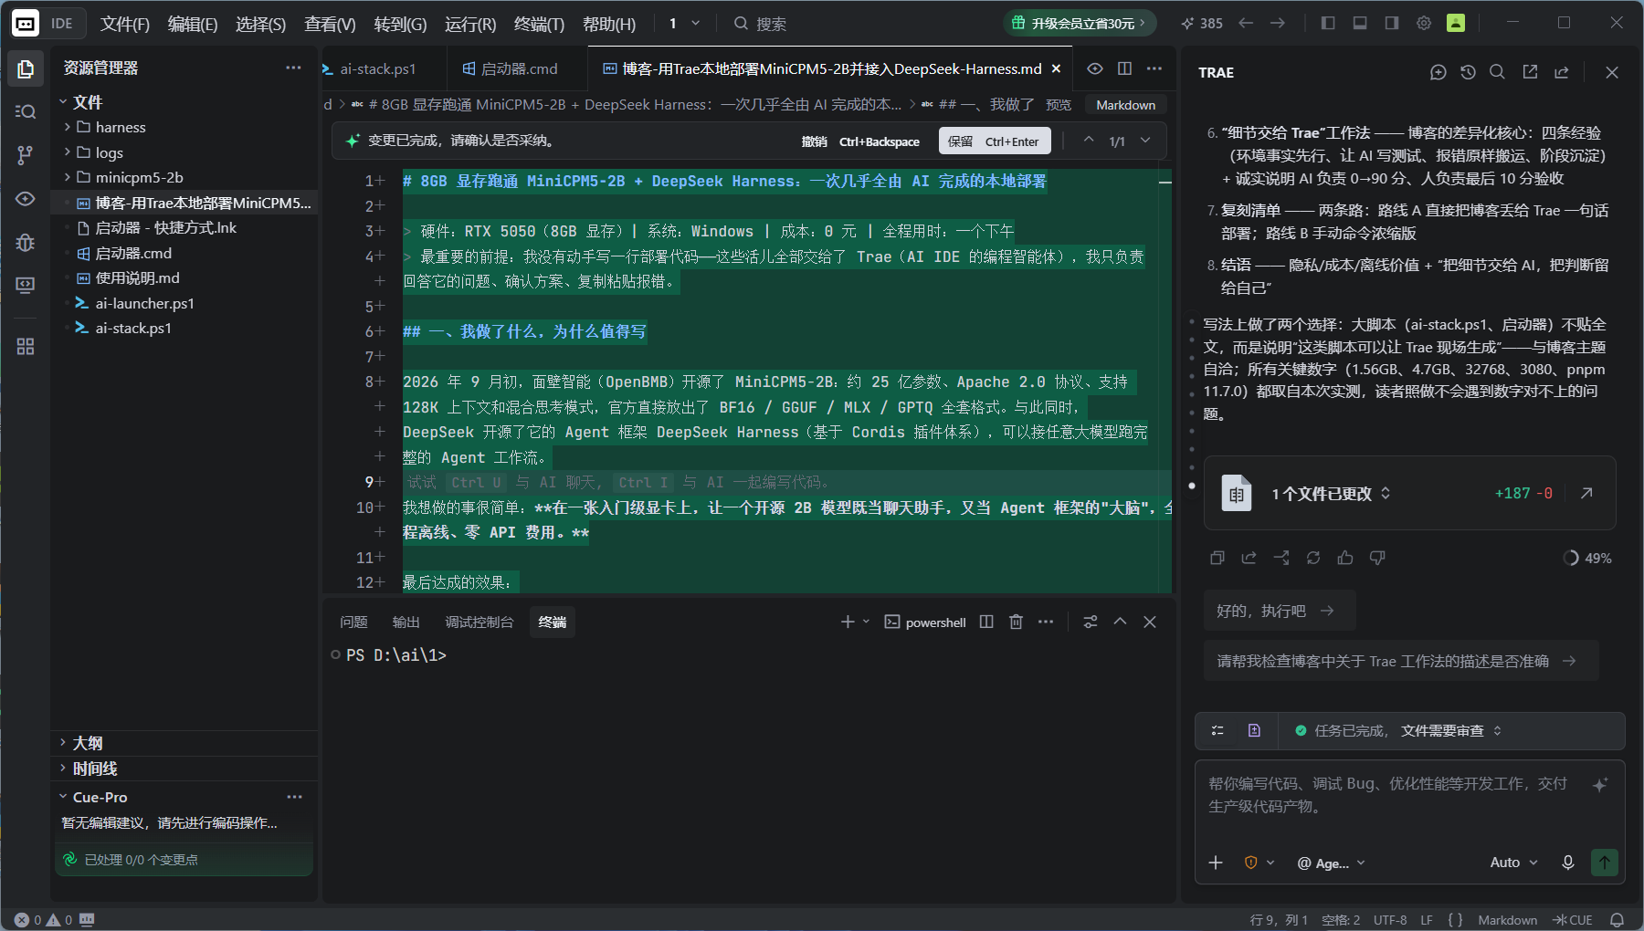Toggle the secondary sidebar visibility
This screenshot has width=1644, height=931.
coord(1392,23)
